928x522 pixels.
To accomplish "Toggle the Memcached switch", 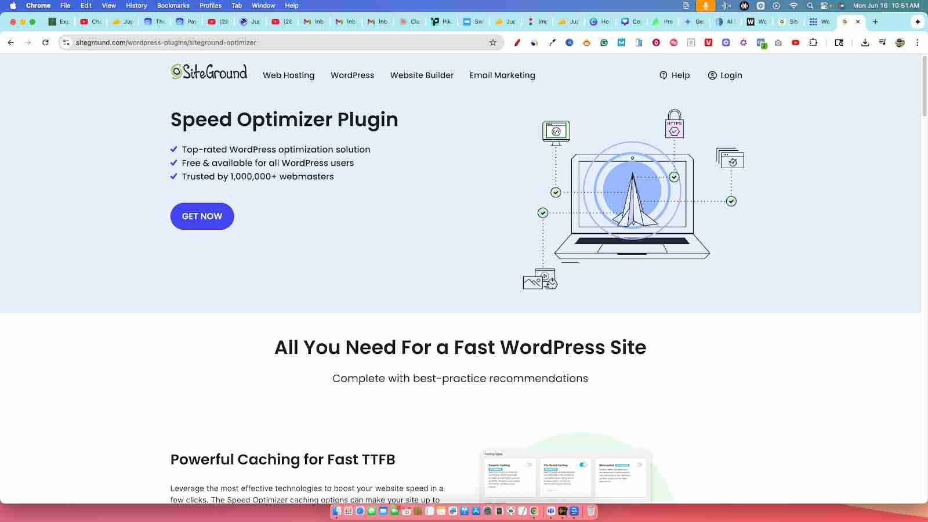I will point(639,465).
